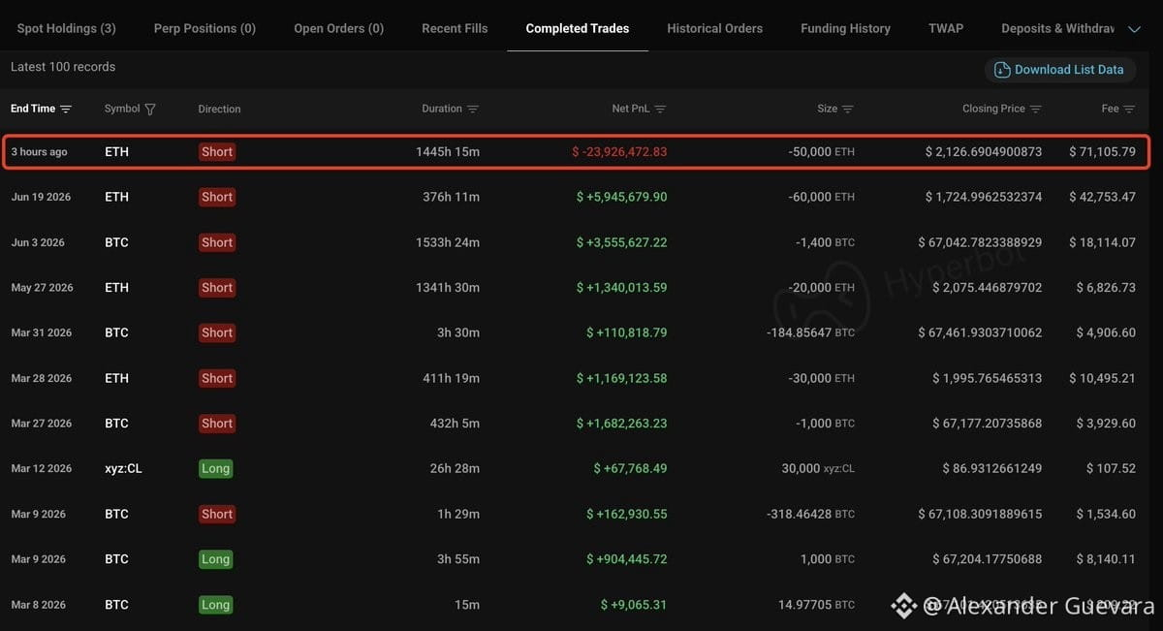The image size is (1163, 631).
Task: Click closing price $ 67,042.7823388929
Action: click(x=980, y=242)
